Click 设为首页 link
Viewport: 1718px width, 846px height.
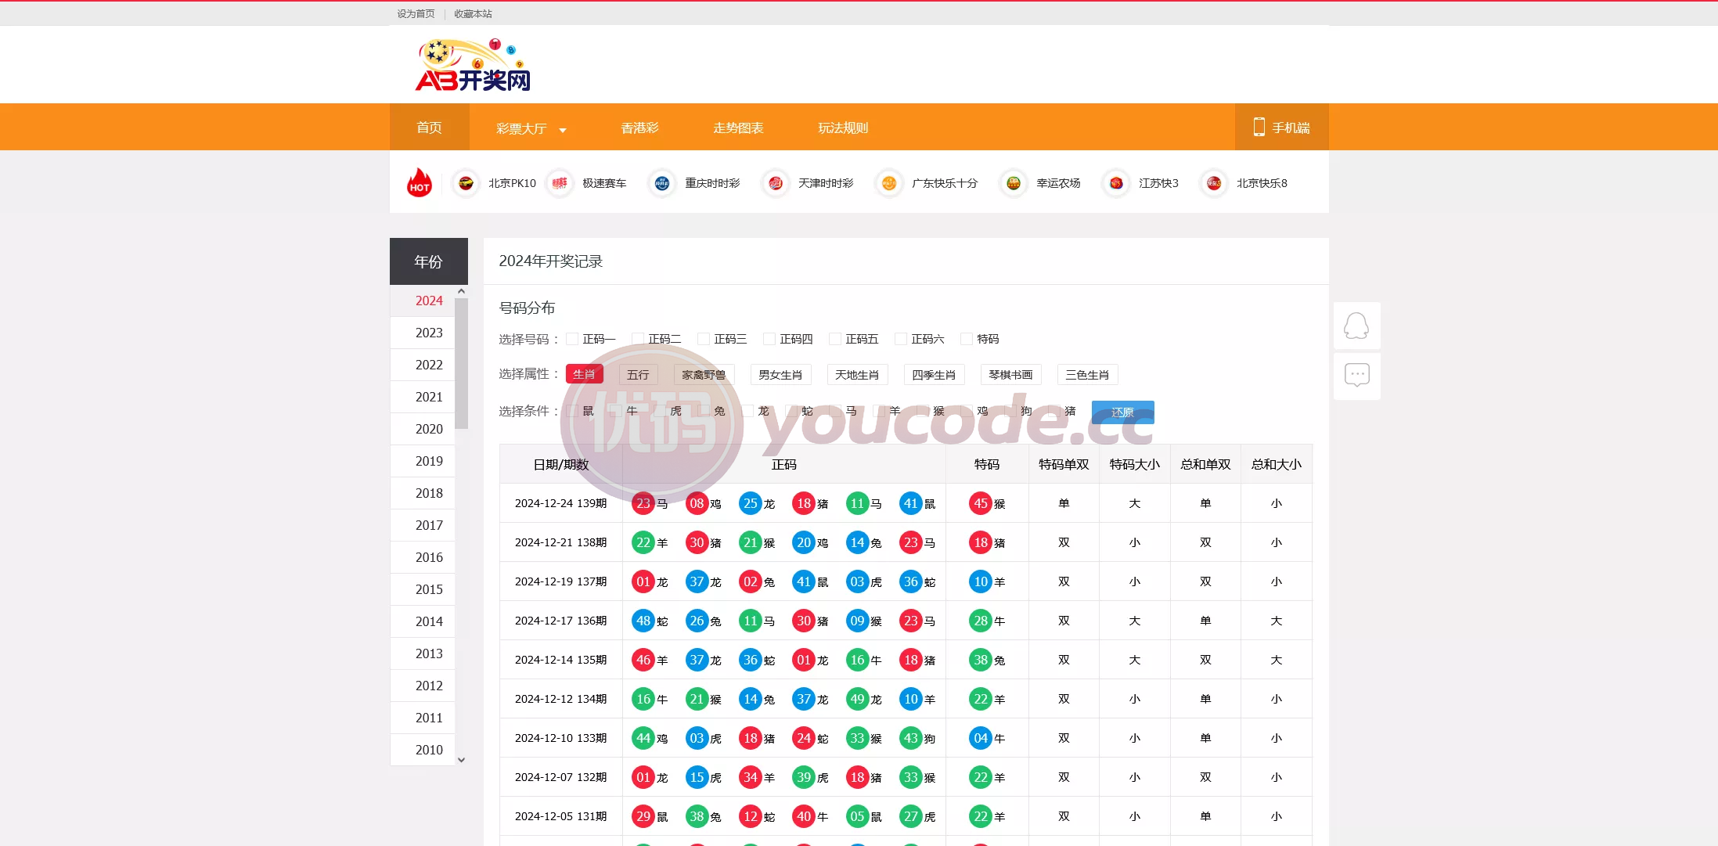pyautogui.click(x=416, y=14)
